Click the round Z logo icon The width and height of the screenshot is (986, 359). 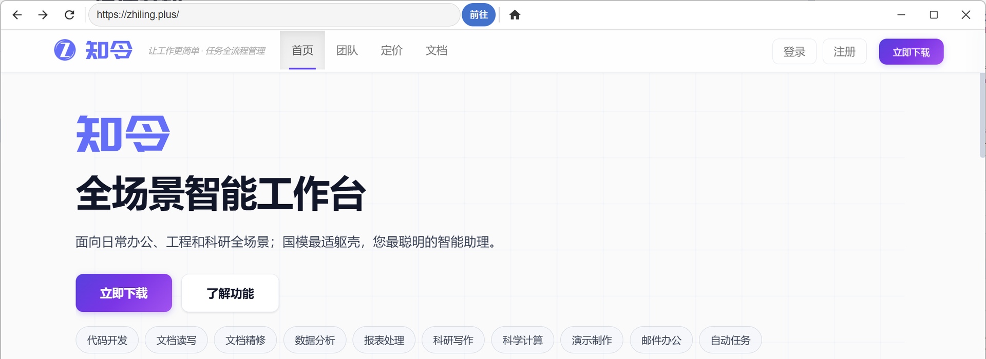click(65, 50)
